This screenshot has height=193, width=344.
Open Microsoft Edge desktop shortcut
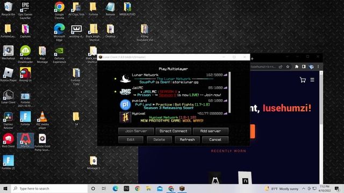pyautogui.click(x=60, y=32)
